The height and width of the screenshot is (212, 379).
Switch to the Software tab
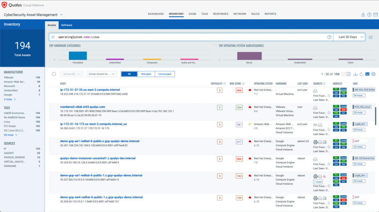point(67,25)
